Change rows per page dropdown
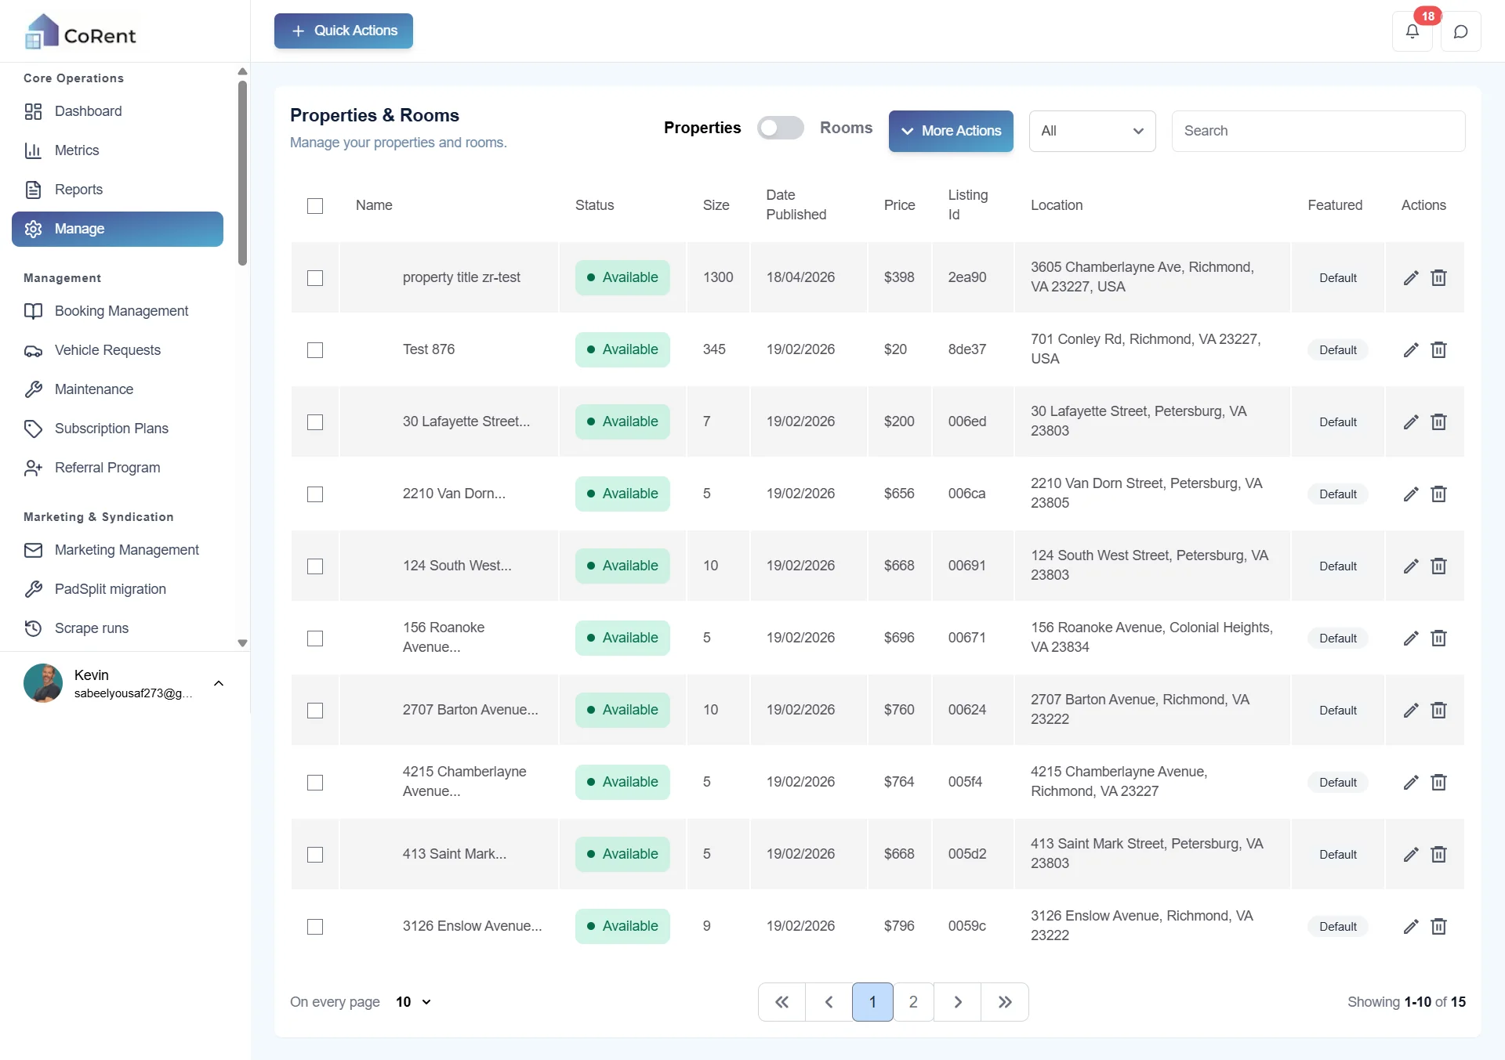The width and height of the screenshot is (1505, 1060). click(x=413, y=1002)
